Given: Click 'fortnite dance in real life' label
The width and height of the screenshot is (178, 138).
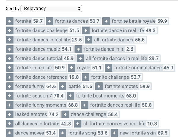Looking at the screenshot, I should click(118, 30).
